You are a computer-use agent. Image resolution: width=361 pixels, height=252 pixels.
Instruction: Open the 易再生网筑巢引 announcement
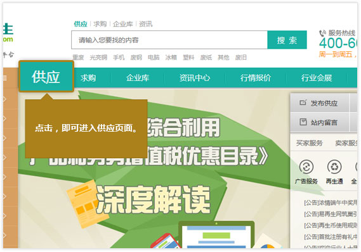(x=331, y=214)
